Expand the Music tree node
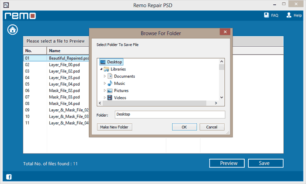306x184 pixels. (x=104, y=83)
